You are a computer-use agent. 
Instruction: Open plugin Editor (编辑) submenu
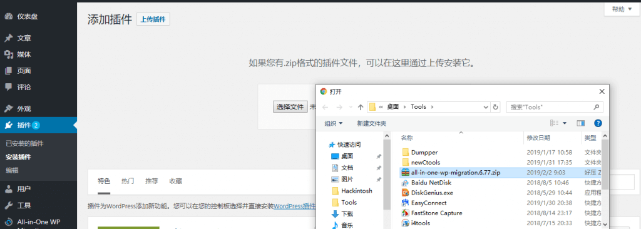click(13, 170)
